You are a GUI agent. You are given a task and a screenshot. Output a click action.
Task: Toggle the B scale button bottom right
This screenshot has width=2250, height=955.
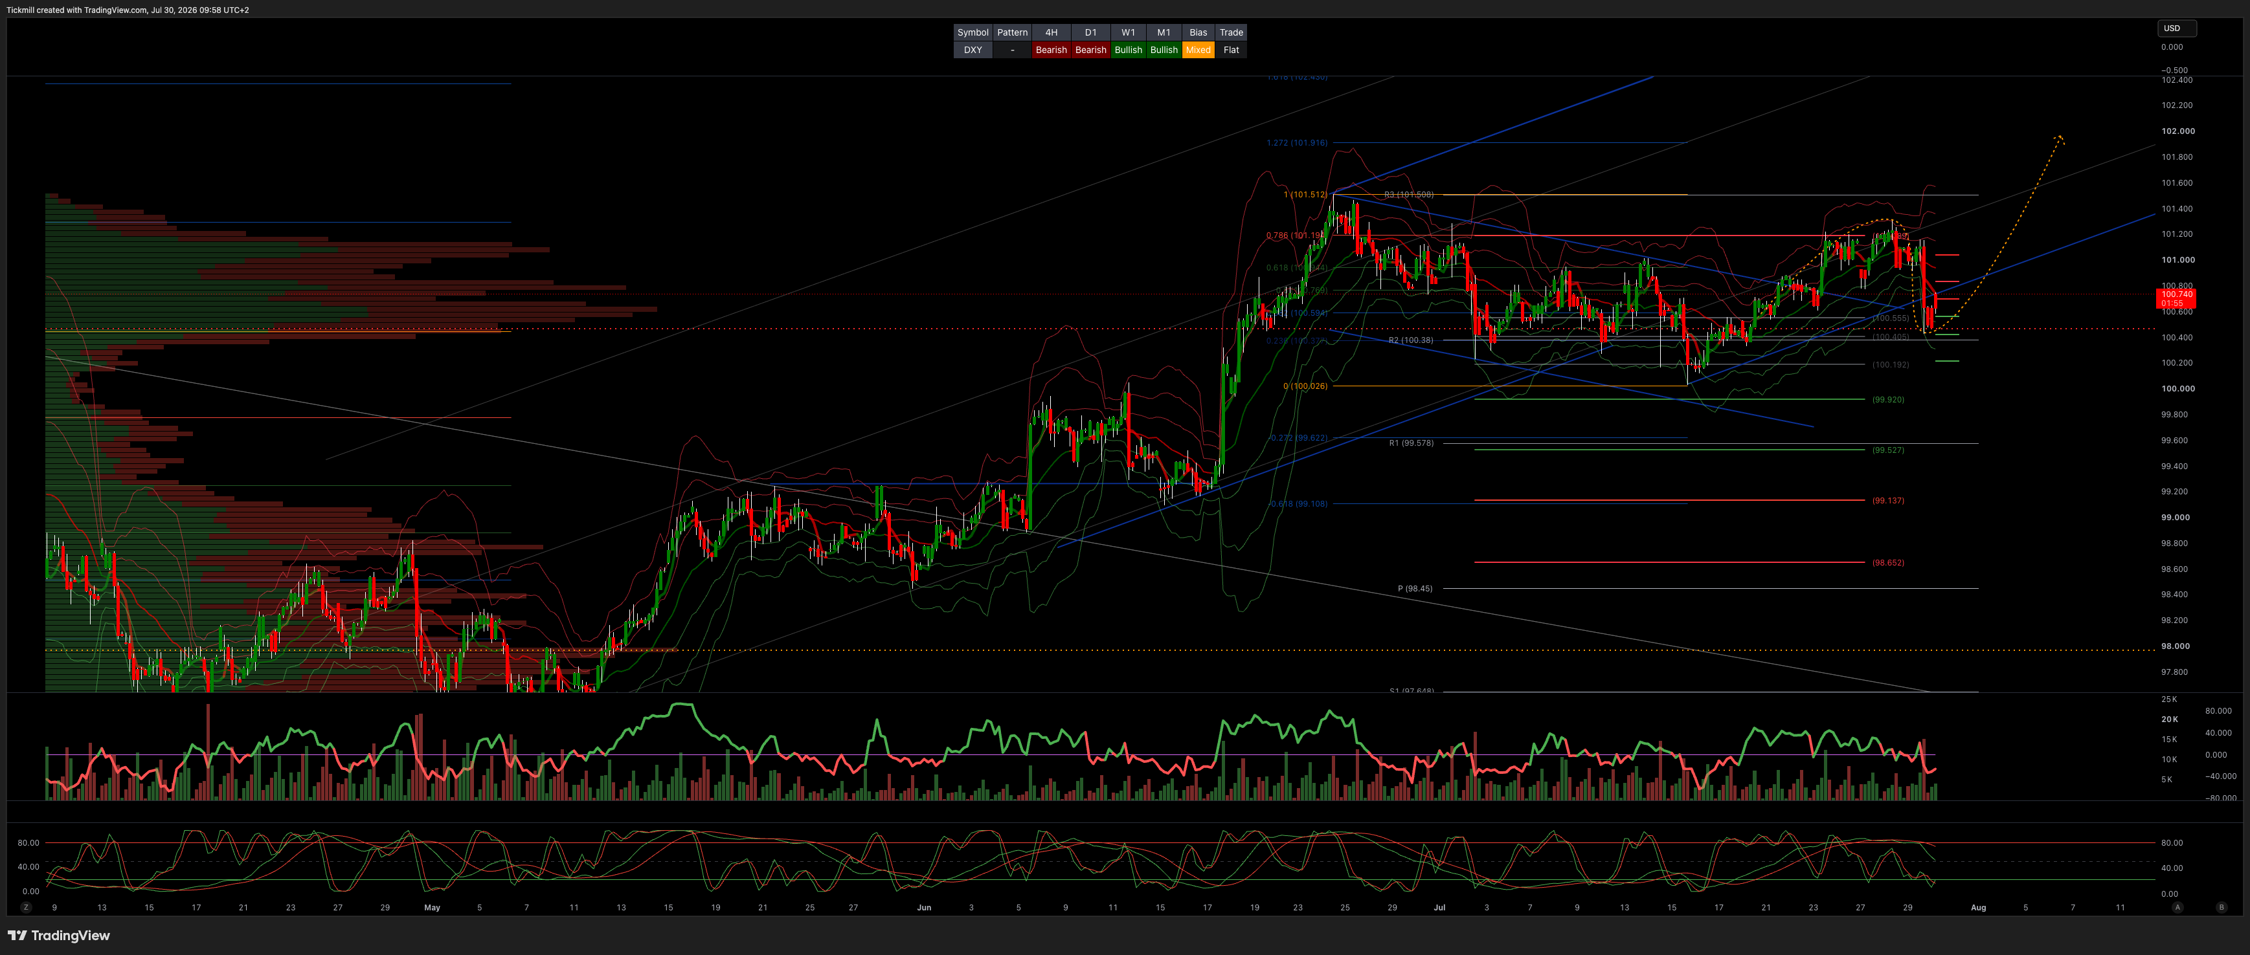(x=2221, y=907)
